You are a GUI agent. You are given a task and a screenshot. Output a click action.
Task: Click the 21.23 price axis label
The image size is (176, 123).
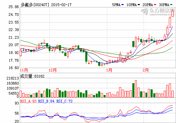tap(14, 37)
